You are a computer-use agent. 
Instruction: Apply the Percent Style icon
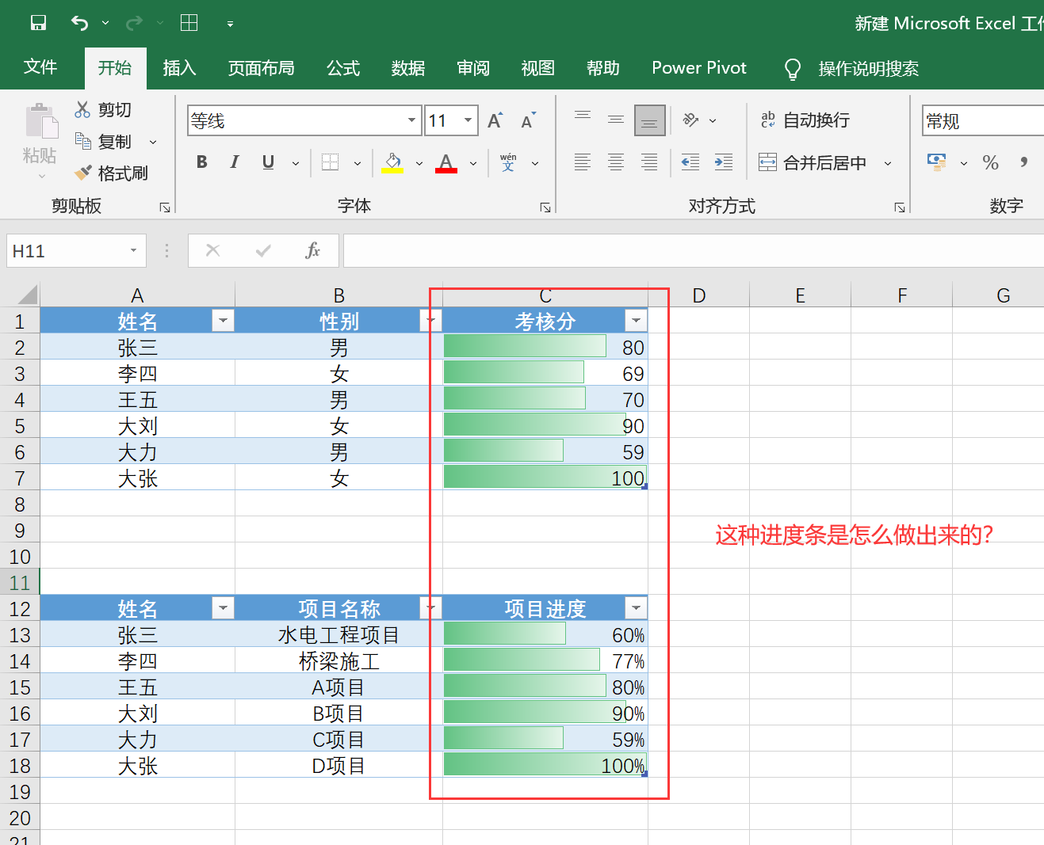click(989, 162)
